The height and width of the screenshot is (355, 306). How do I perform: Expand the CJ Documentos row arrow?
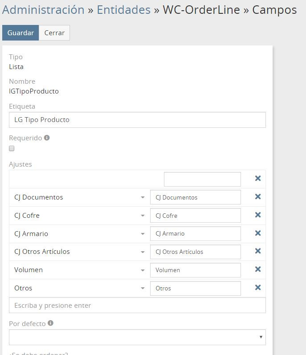coord(143,197)
